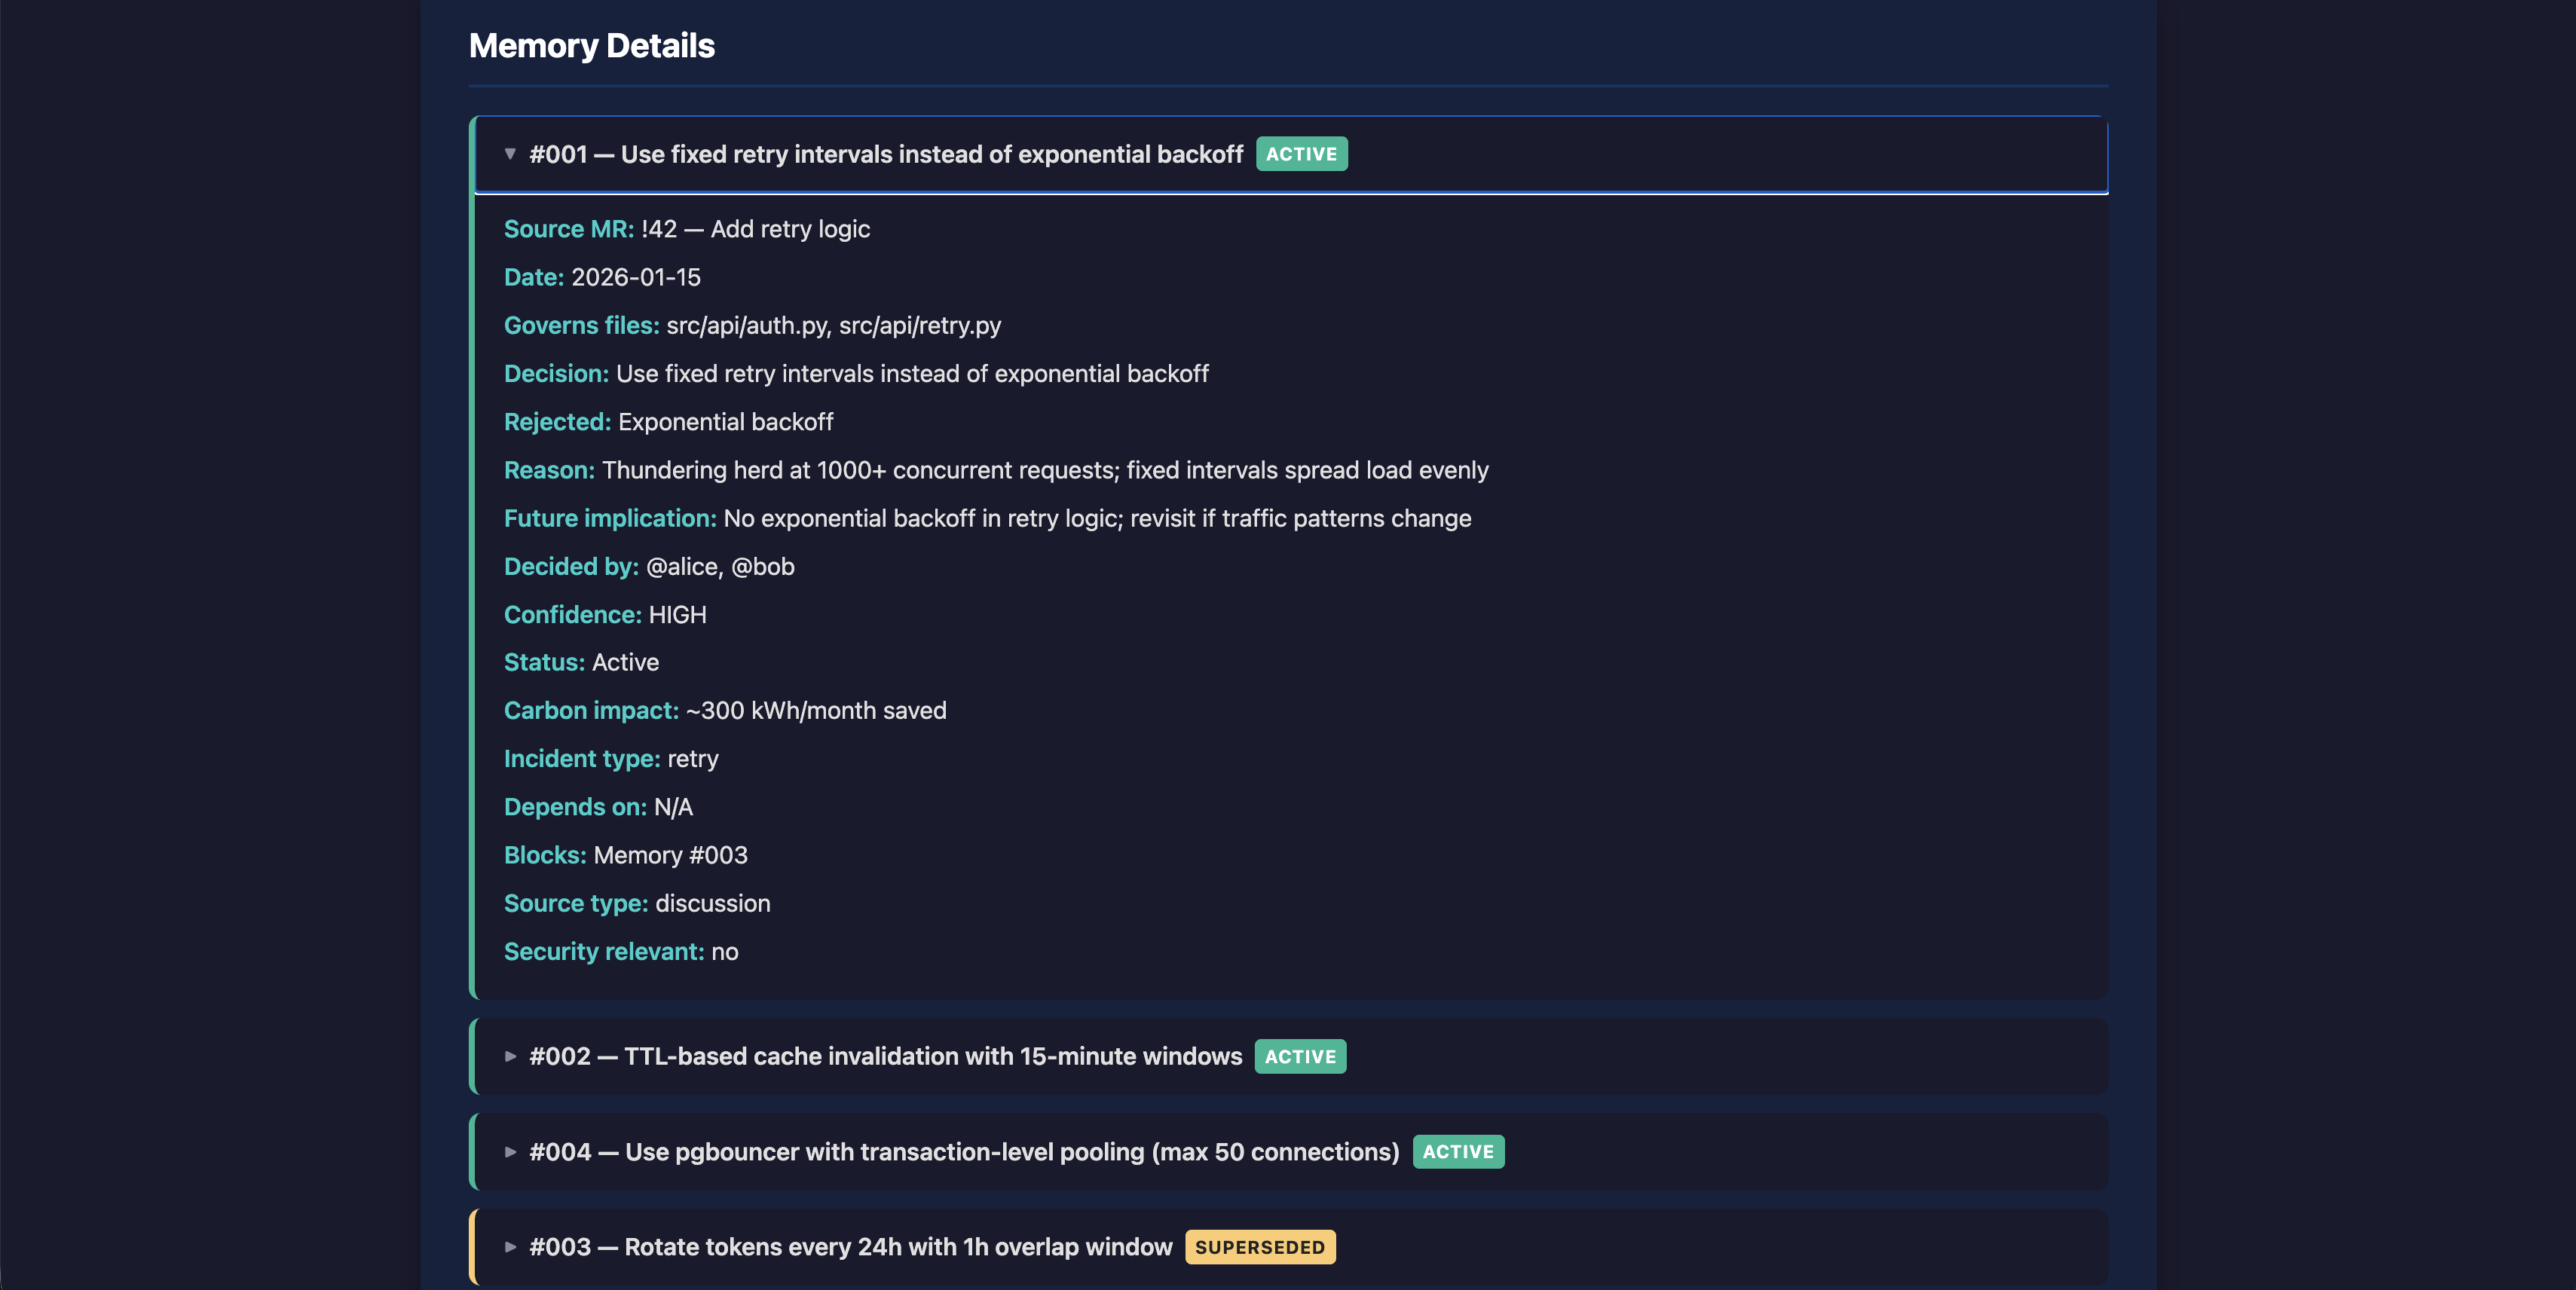This screenshot has width=2576, height=1290.
Task: Click the SUPERSEDED badge on memory #003
Action: pos(1260,1247)
